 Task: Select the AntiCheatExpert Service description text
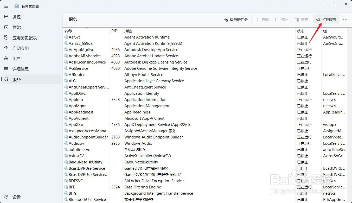tap(145, 87)
